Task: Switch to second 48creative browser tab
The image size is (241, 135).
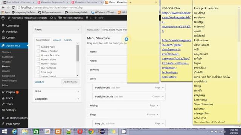Action: coord(87,2)
